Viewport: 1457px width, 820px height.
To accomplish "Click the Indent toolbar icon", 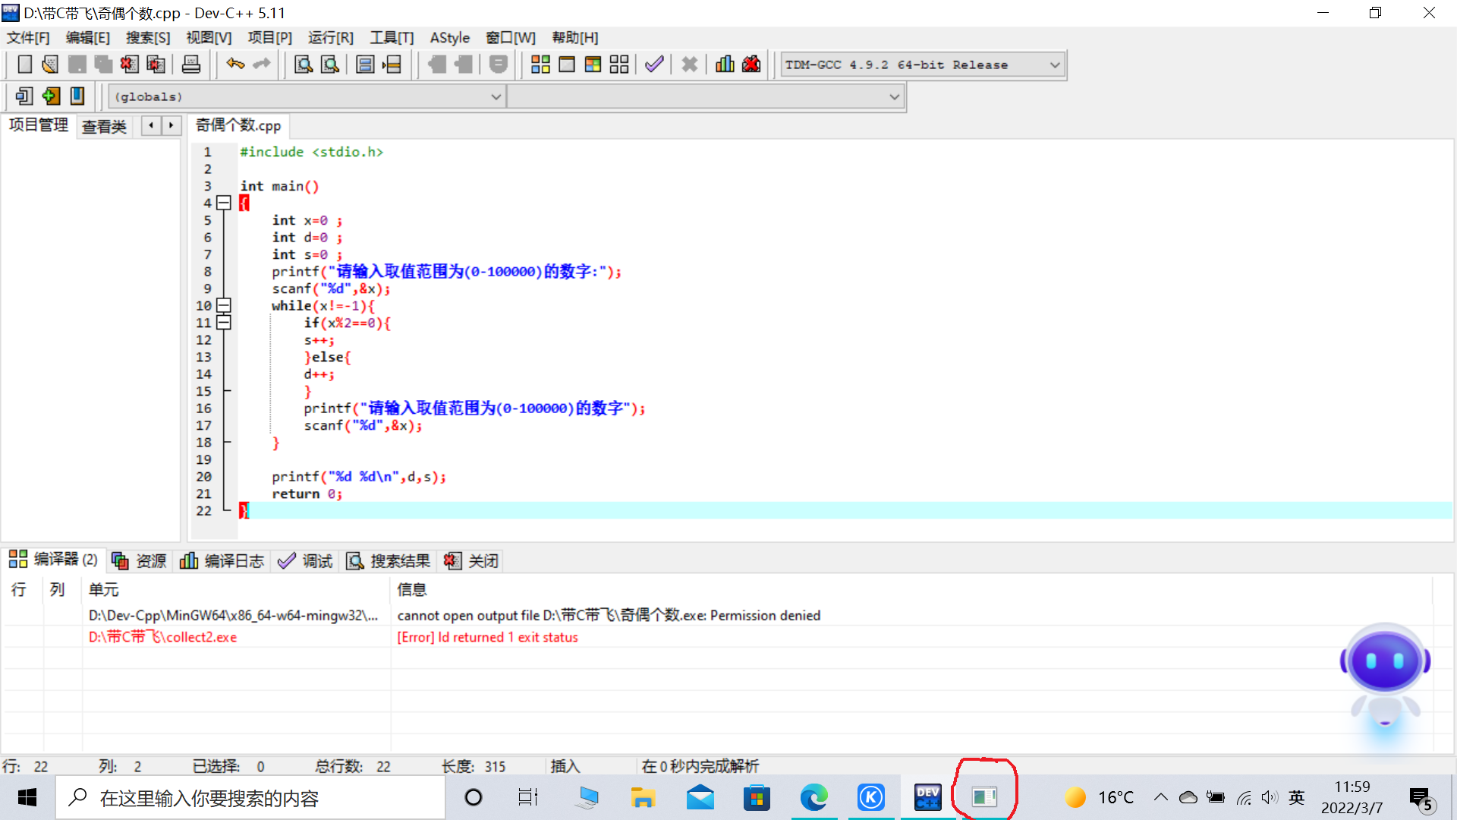I will coord(437,65).
